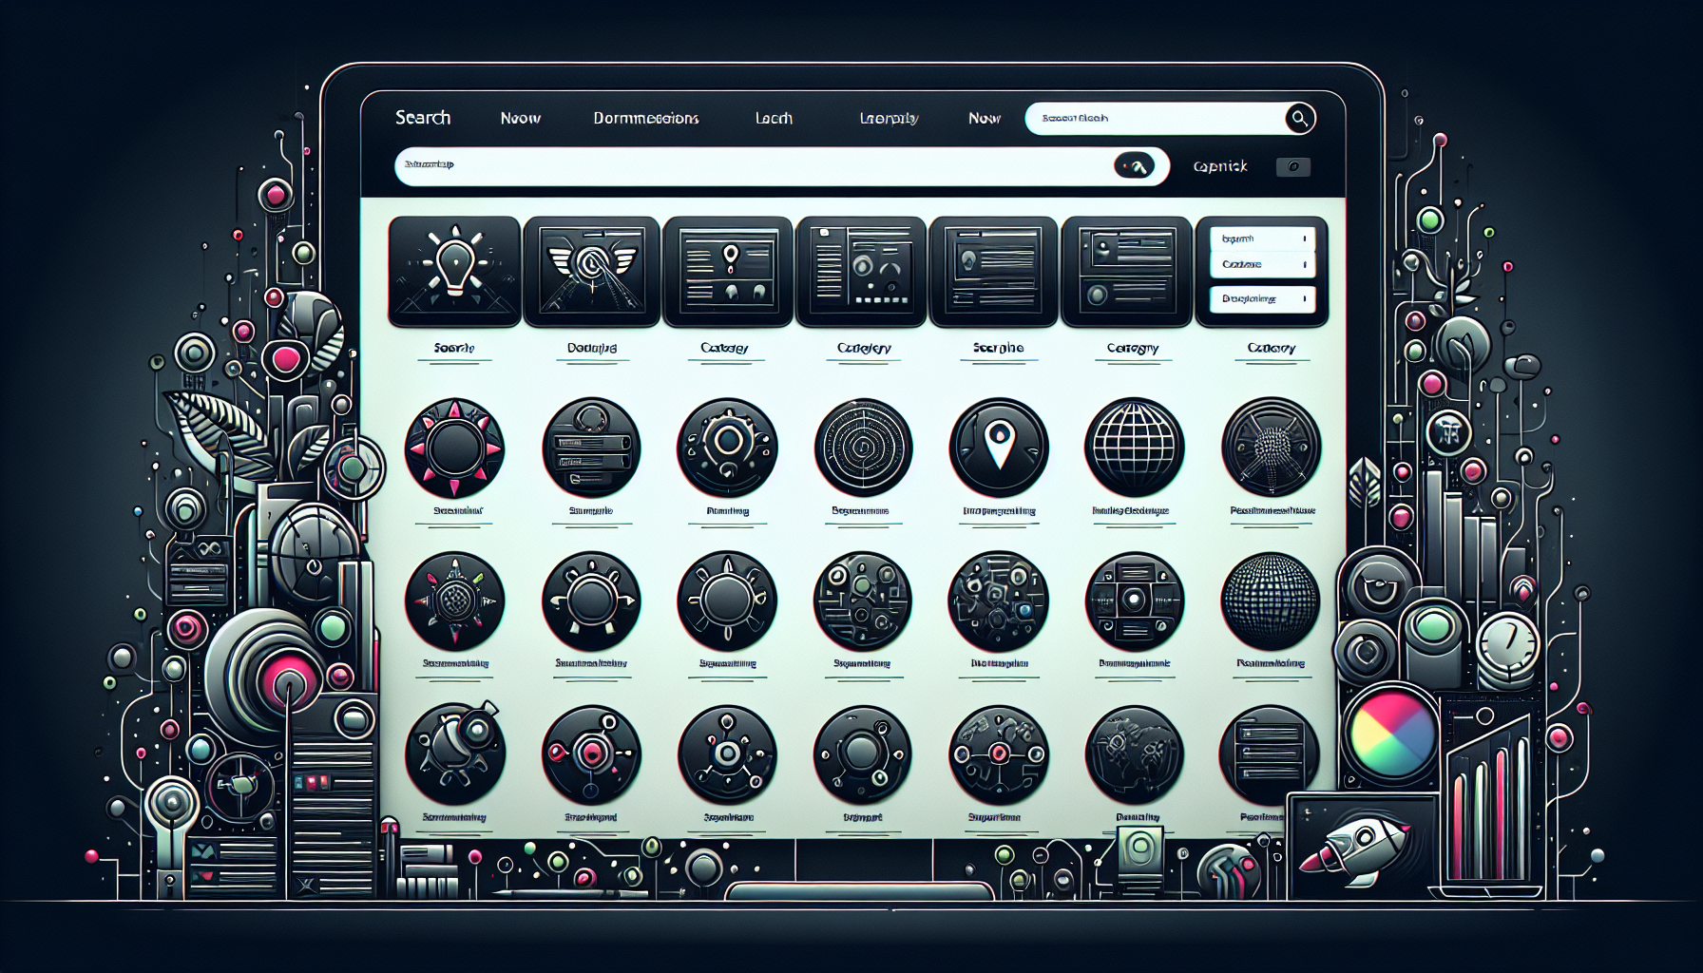The image size is (1703, 973).
Task: Expand the last dropdown in the filter panel
Action: 1262,298
